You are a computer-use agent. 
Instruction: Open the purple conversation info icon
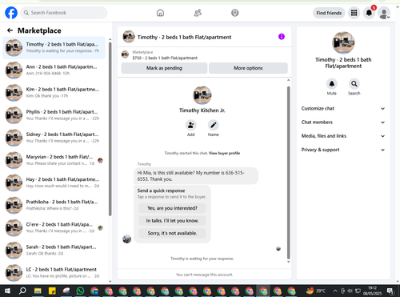[x=282, y=37]
